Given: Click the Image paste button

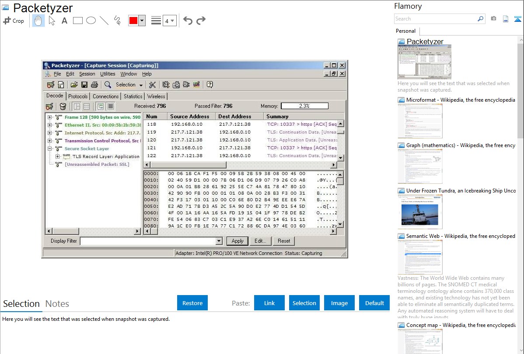Looking at the screenshot, I should tap(339, 303).
